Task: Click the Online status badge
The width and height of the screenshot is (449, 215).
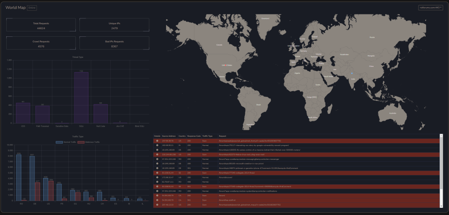Action: pos(32,8)
